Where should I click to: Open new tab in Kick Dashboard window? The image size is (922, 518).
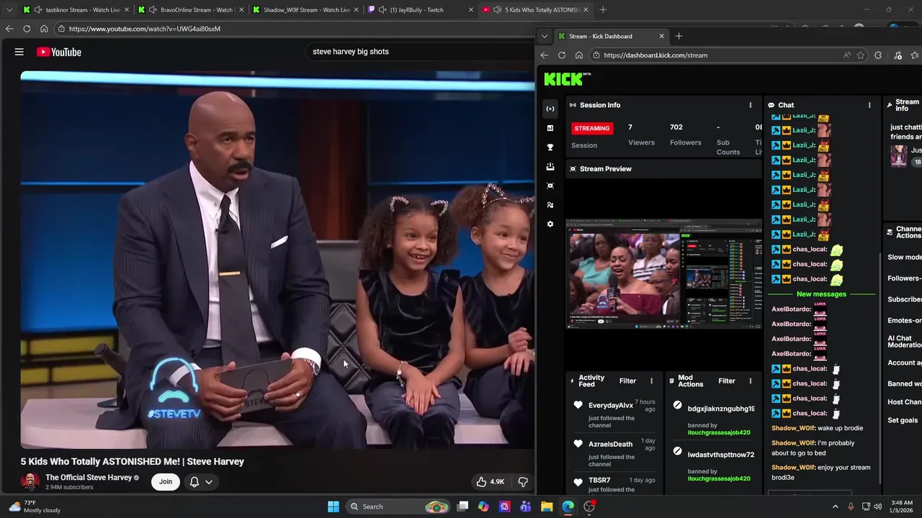click(679, 36)
